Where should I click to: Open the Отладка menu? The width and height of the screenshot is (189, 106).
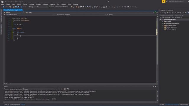(38, 4)
